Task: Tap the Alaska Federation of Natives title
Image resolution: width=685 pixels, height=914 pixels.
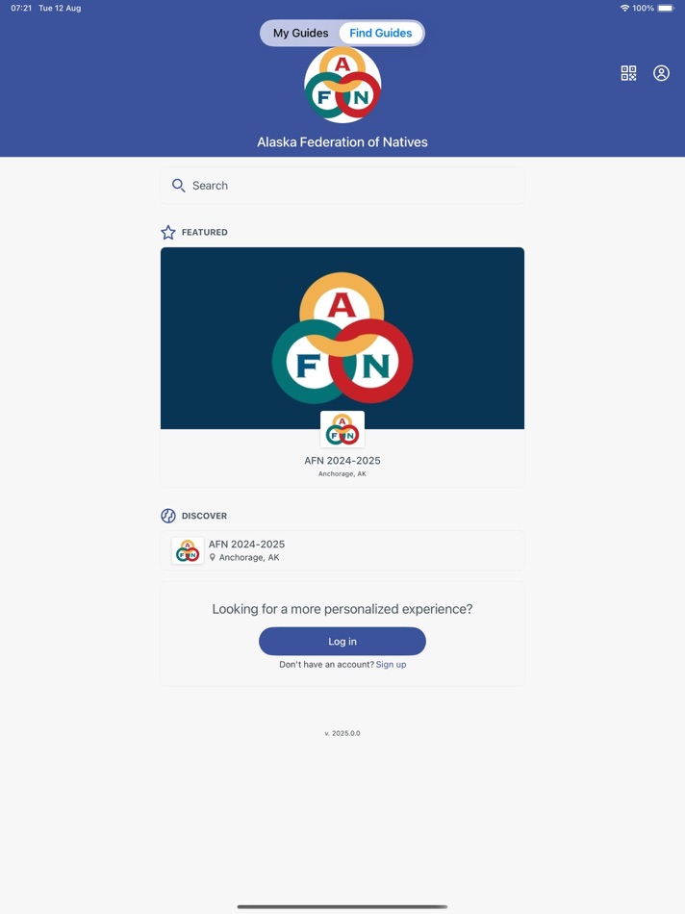Action: click(x=342, y=142)
